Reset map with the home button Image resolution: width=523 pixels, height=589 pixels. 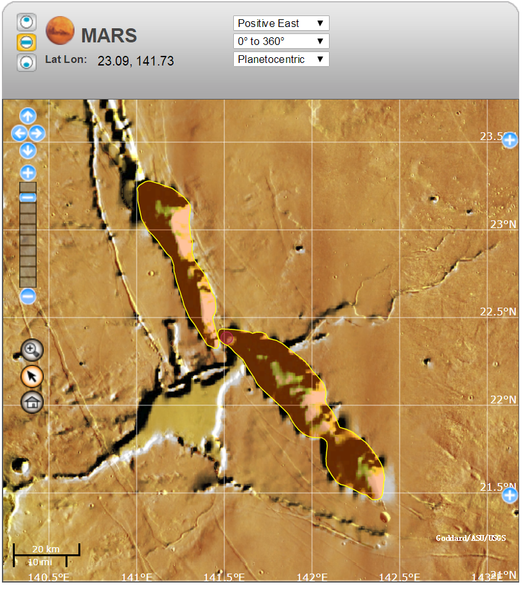32,402
